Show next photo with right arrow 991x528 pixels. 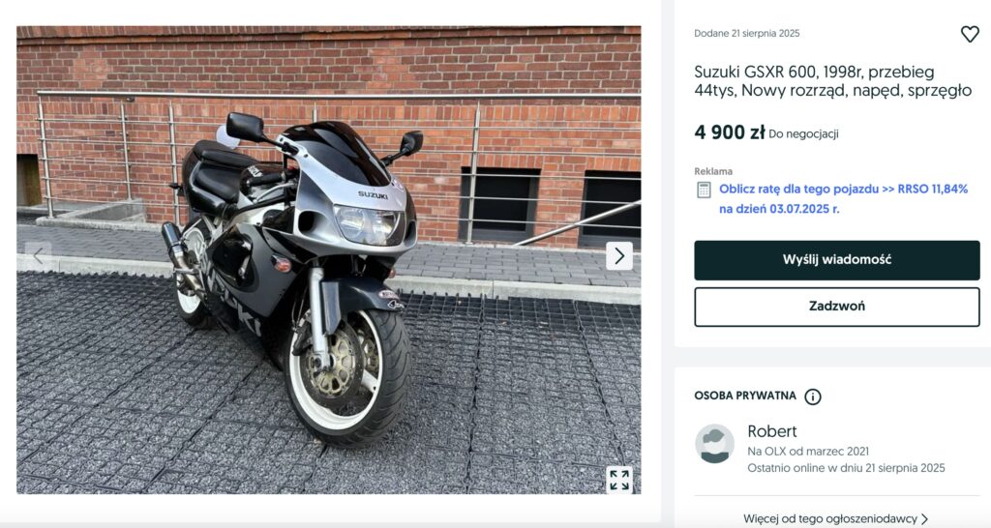click(x=619, y=256)
